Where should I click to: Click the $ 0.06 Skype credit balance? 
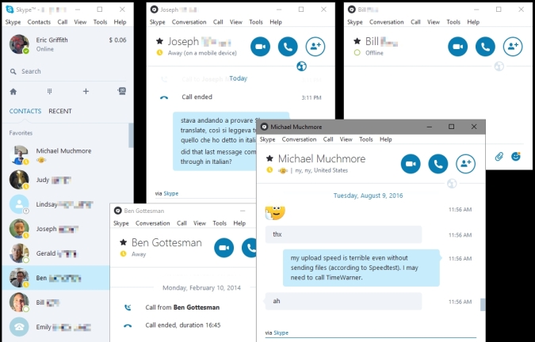pos(118,40)
